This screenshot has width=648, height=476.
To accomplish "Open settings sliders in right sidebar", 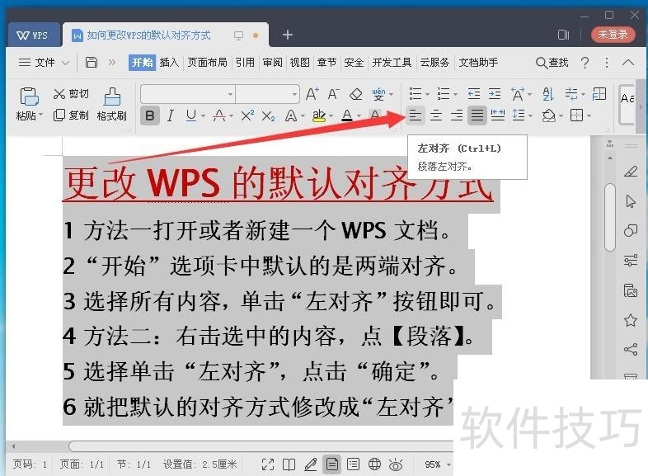I will pyautogui.click(x=631, y=260).
